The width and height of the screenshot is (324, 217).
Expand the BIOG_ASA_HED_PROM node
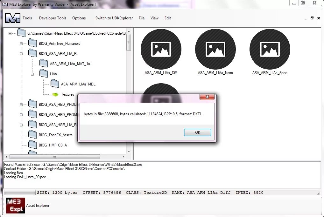pyautogui.click(x=21, y=115)
